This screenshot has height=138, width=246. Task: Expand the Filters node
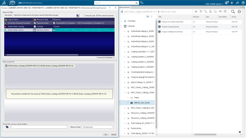(x=128, y=98)
